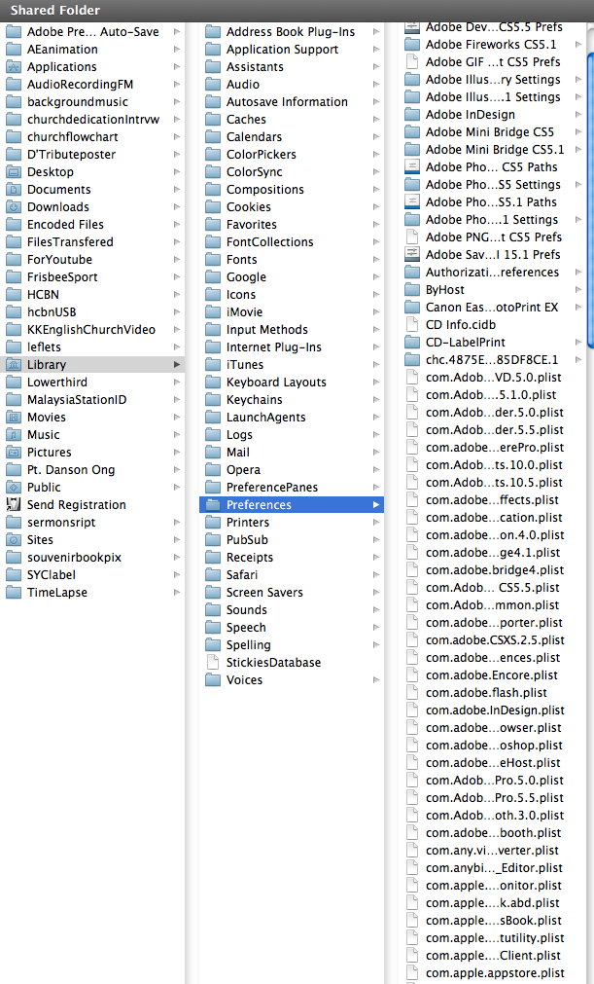
Task: Expand the CD-LabelPrint folder arrow
Action: coord(578,342)
